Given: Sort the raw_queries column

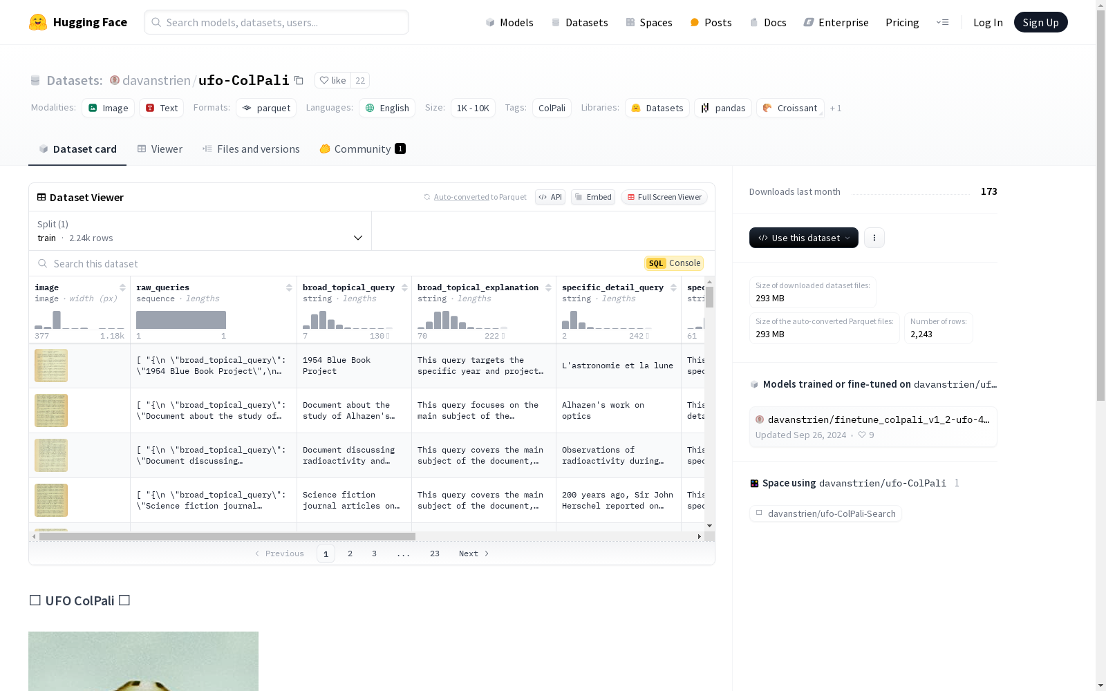Looking at the screenshot, I should 289,287.
